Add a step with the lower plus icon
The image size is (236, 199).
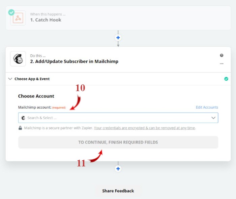pos(118,169)
